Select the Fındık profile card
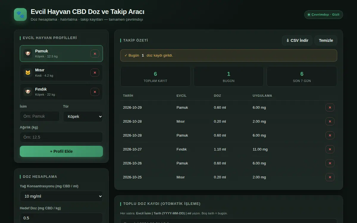The height and width of the screenshot is (223, 357). (61, 92)
